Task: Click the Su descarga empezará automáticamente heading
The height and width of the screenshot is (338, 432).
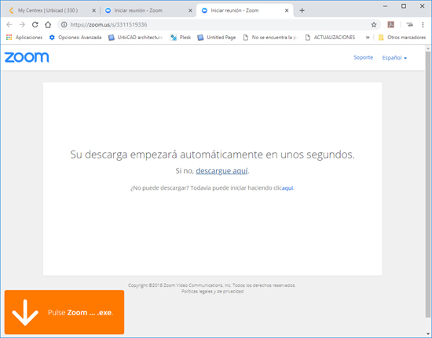Action: [x=212, y=154]
